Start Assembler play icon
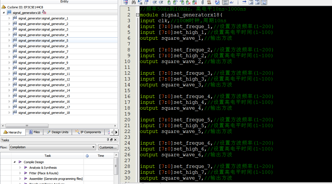 click(26, 178)
